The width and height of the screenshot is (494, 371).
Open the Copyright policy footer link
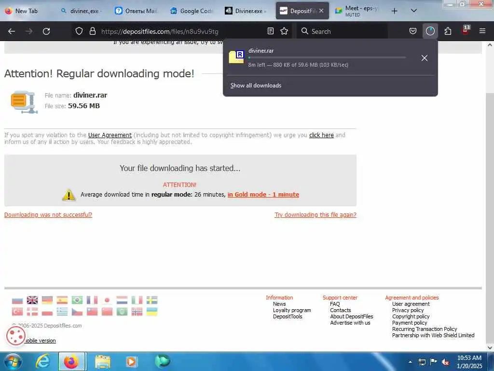[x=411, y=316]
